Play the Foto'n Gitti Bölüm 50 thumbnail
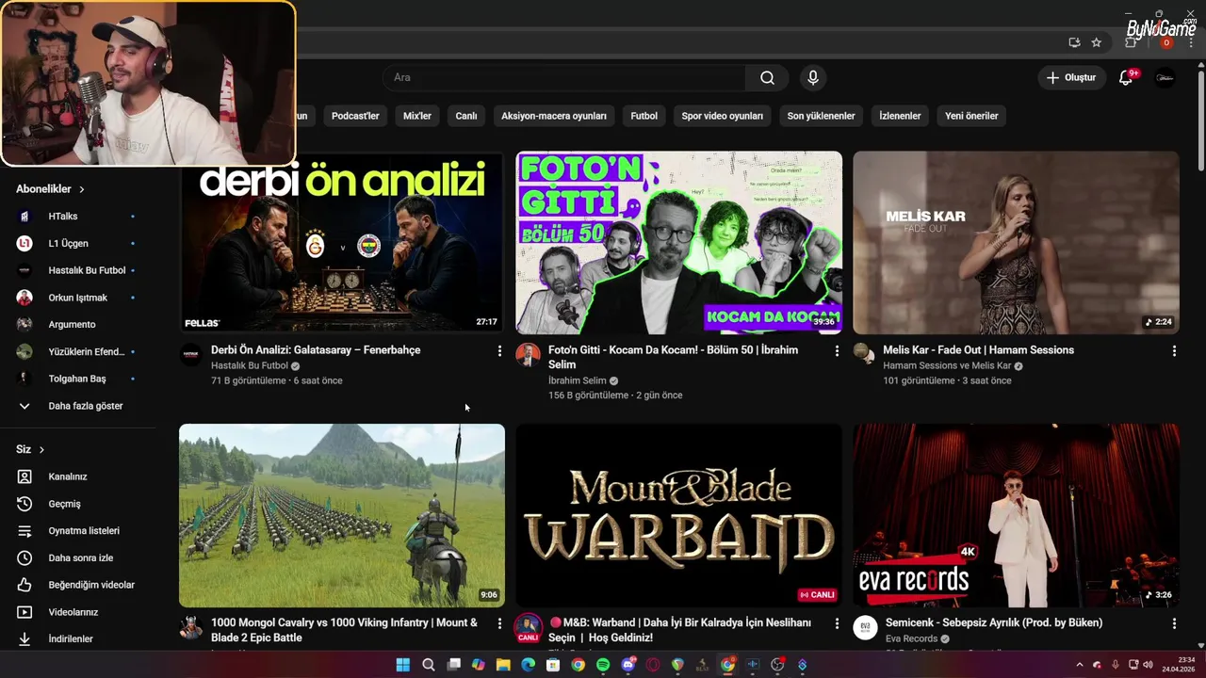This screenshot has height=678, width=1206. (x=679, y=242)
